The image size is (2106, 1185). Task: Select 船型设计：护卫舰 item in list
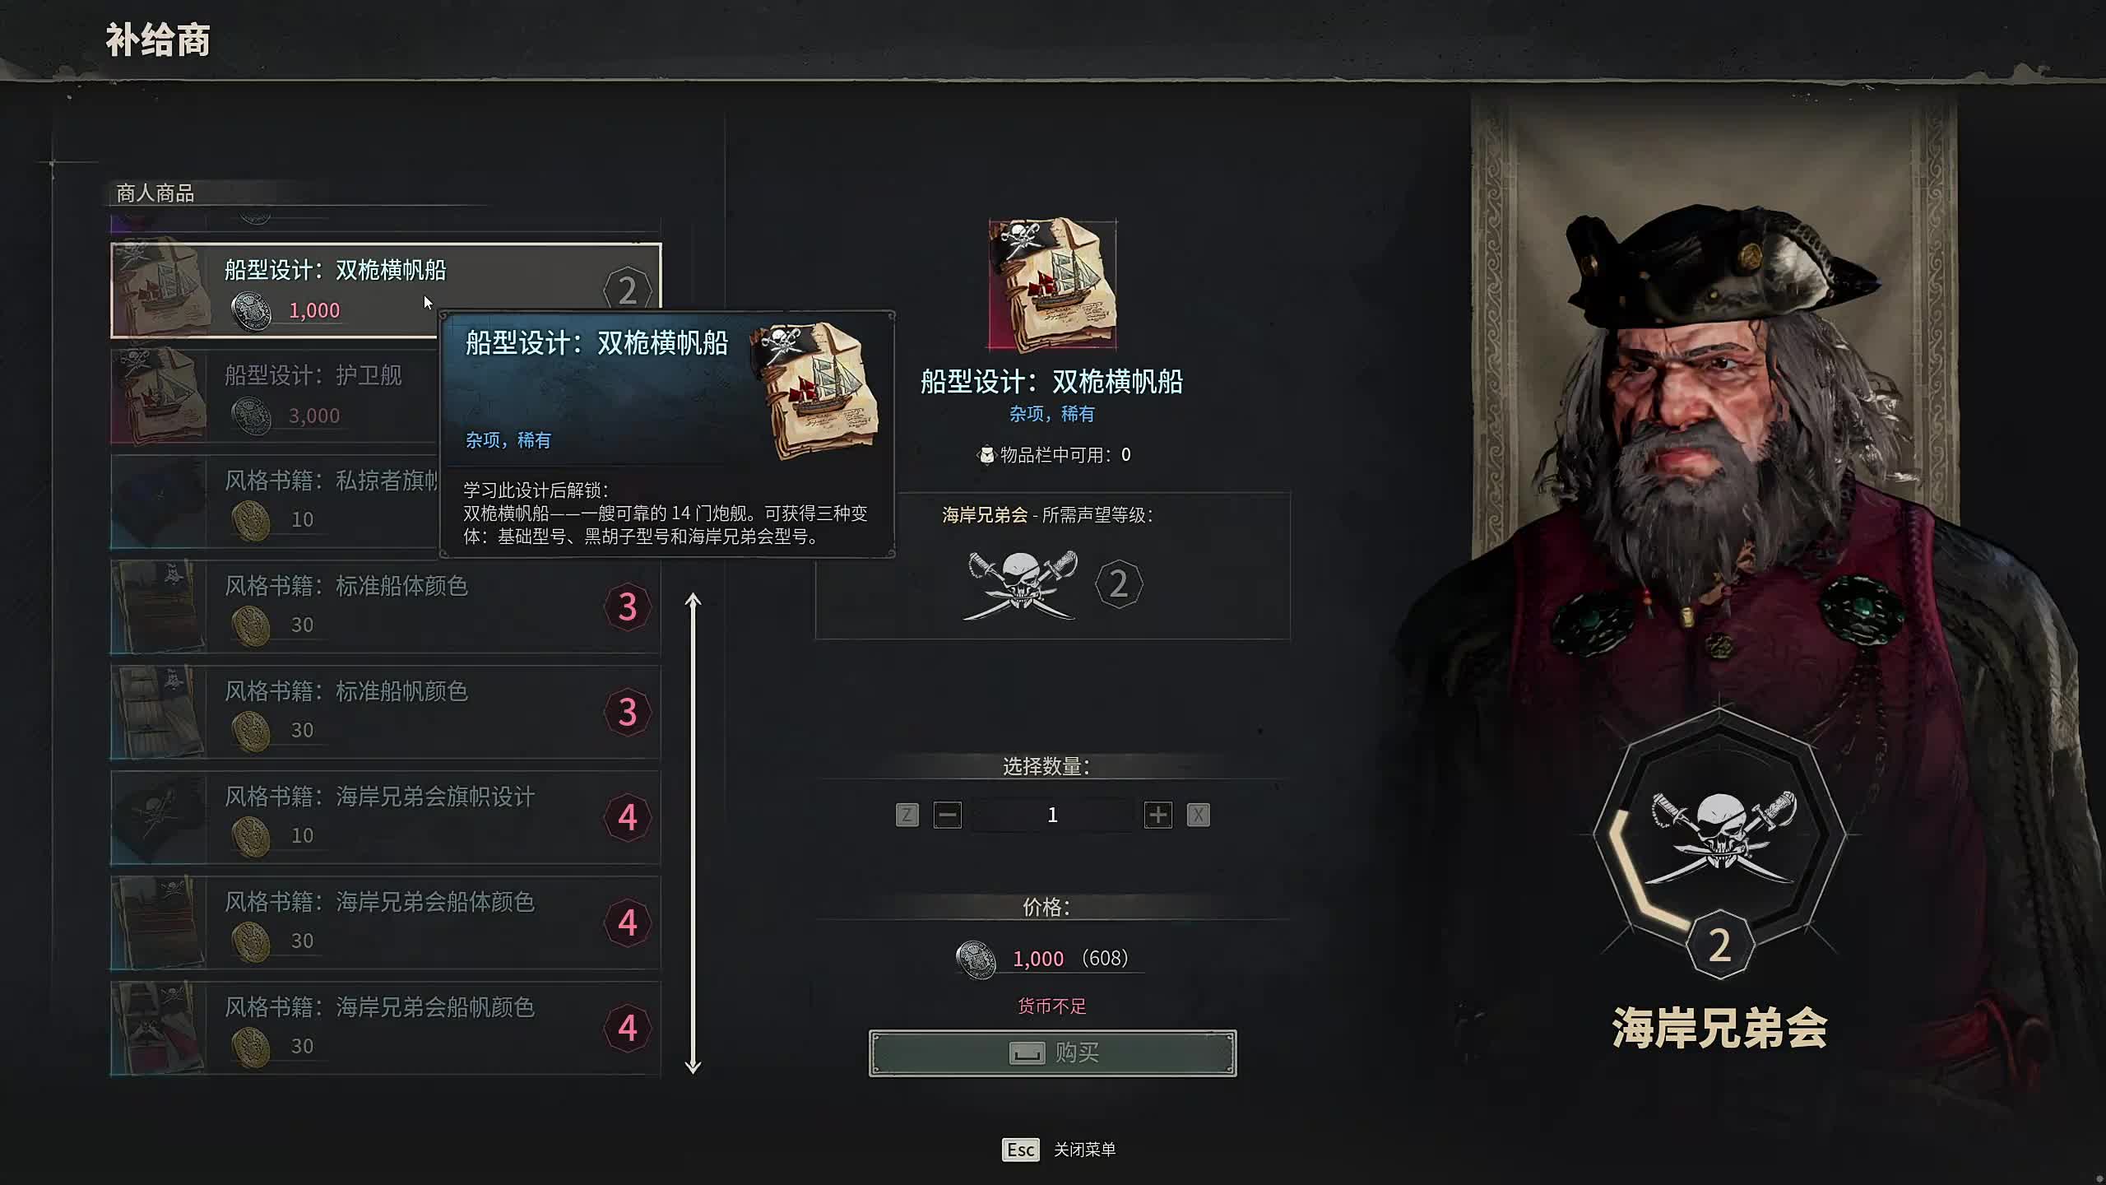tap(275, 396)
